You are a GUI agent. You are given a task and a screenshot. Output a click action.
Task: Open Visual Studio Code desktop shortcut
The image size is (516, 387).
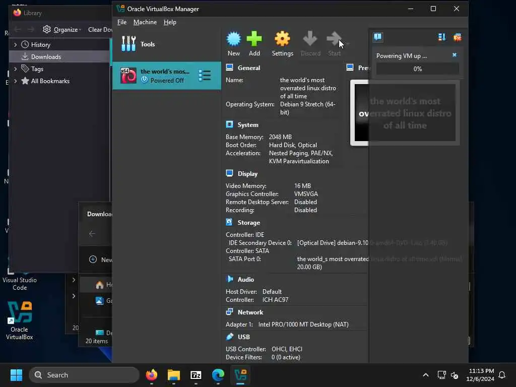[20, 280]
